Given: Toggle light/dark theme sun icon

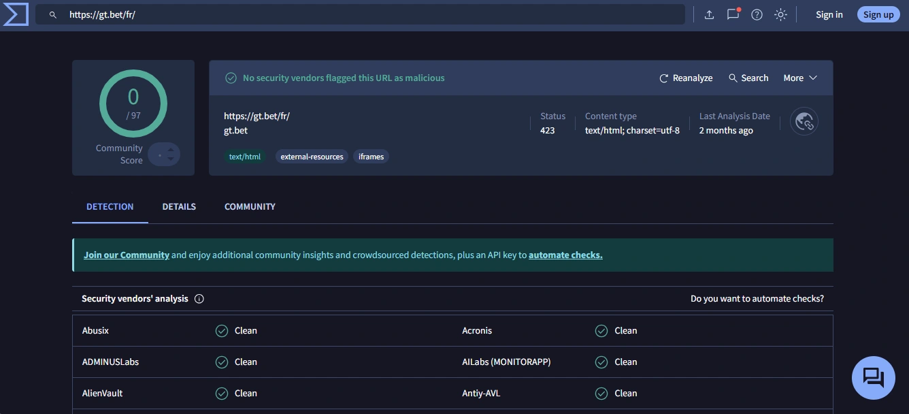Looking at the screenshot, I should click(x=780, y=14).
